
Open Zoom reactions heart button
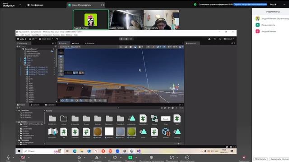pos(115,158)
